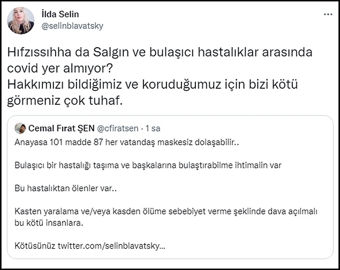Select the line starting 'Hakkımızı bildiğimiz'
Viewport: 340px width, 270px height.
pyautogui.click(x=153, y=84)
